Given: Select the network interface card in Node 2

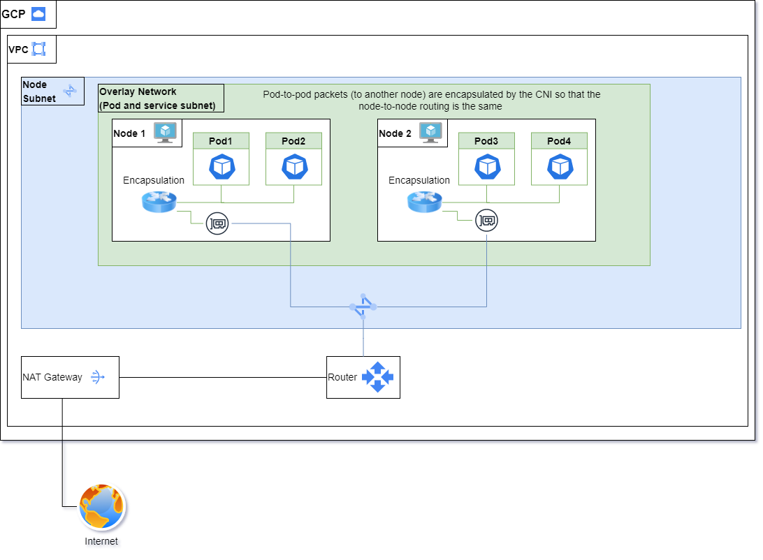Looking at the screenshot, I should (486, 221).
